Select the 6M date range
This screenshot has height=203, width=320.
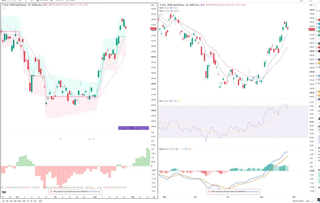coord(19,201)
